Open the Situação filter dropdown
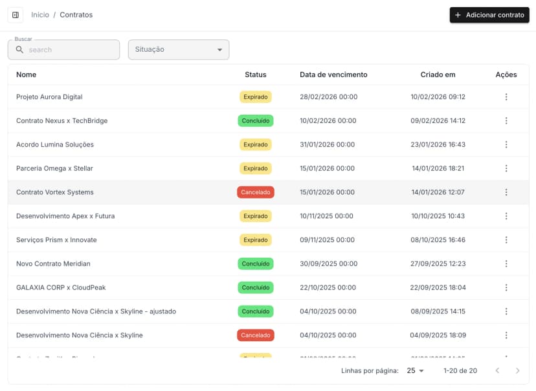Image resolution: width=536 pixels, height=391 pixels. coord(178,49)
